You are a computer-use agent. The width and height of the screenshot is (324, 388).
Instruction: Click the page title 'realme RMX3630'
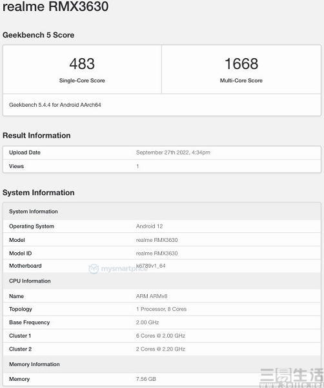click(56, 6)
